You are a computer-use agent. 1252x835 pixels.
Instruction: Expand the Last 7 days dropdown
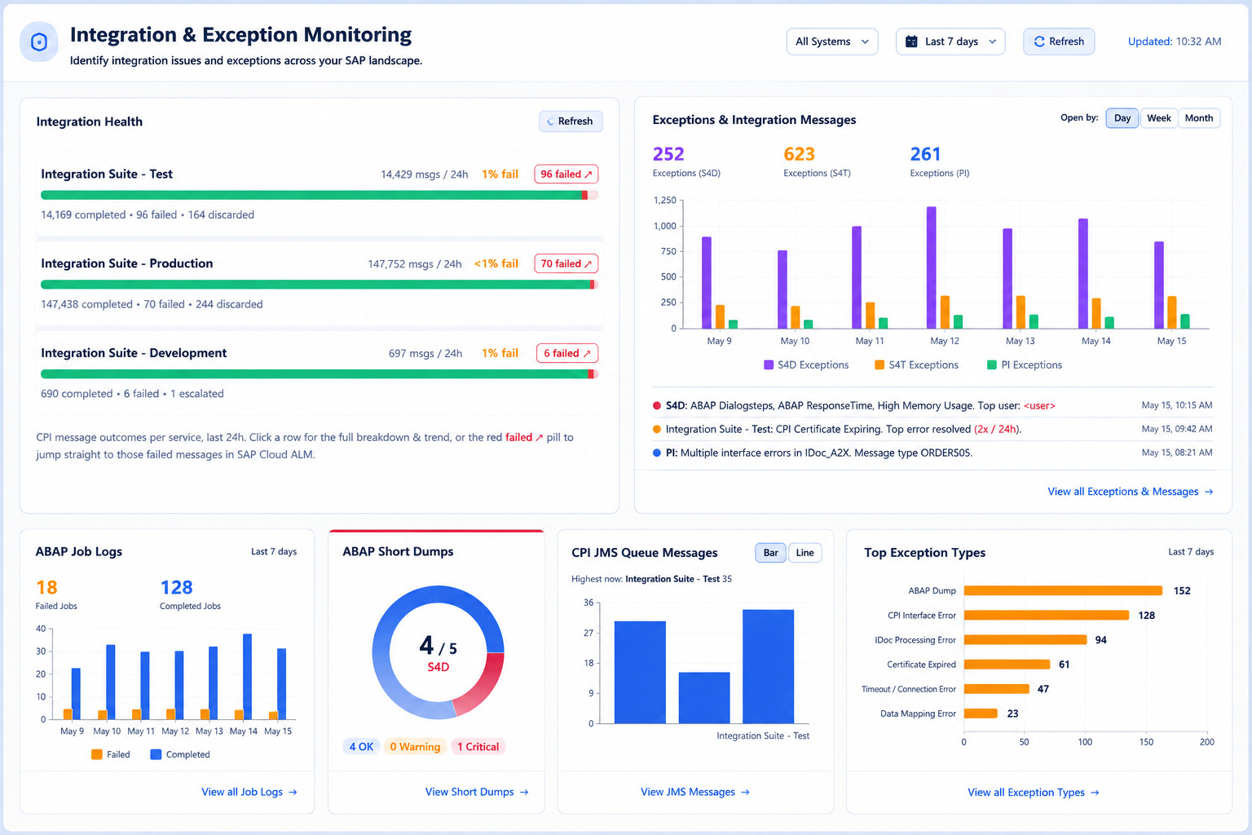pos(950,42)
